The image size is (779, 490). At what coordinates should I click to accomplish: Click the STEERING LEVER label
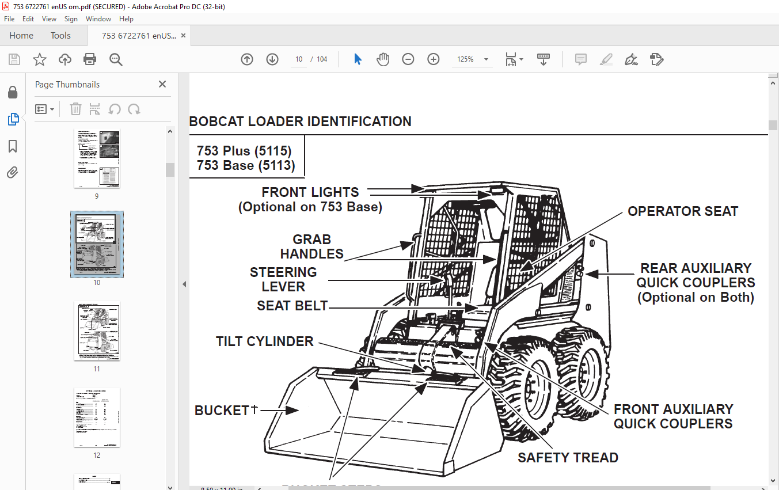click(283, 279)
